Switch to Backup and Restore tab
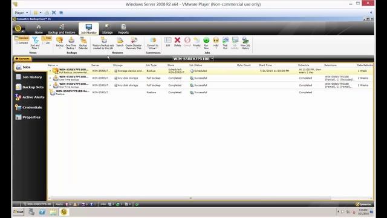This screenshot has width=387, height=218. (62, 29)
